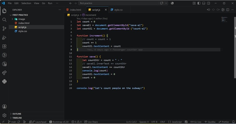Click the Prettier status item
The height and width of the screenshot is (124, 236).
pos(224,122)
